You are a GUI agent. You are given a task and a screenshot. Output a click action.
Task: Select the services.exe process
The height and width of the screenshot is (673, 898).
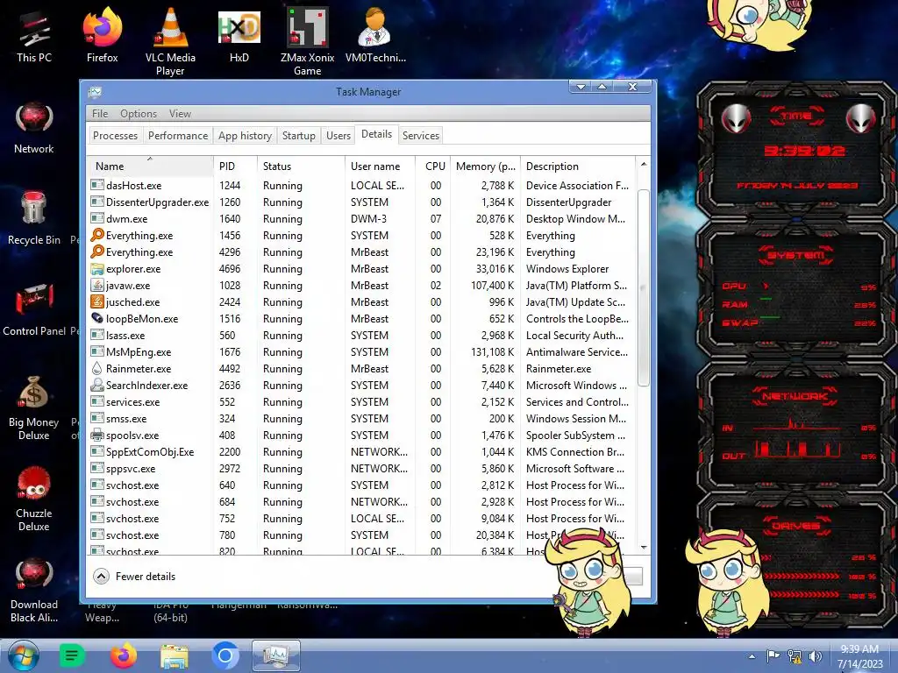click(361, 401)
